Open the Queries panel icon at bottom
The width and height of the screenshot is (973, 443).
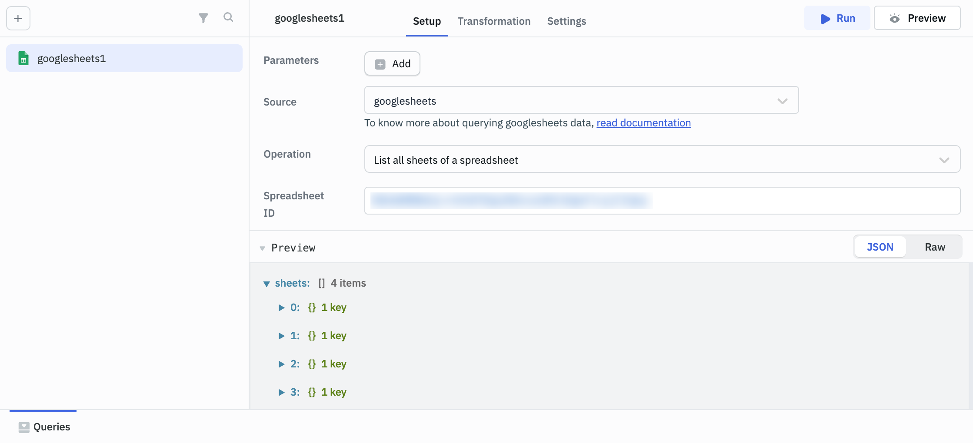click(24, 427)
